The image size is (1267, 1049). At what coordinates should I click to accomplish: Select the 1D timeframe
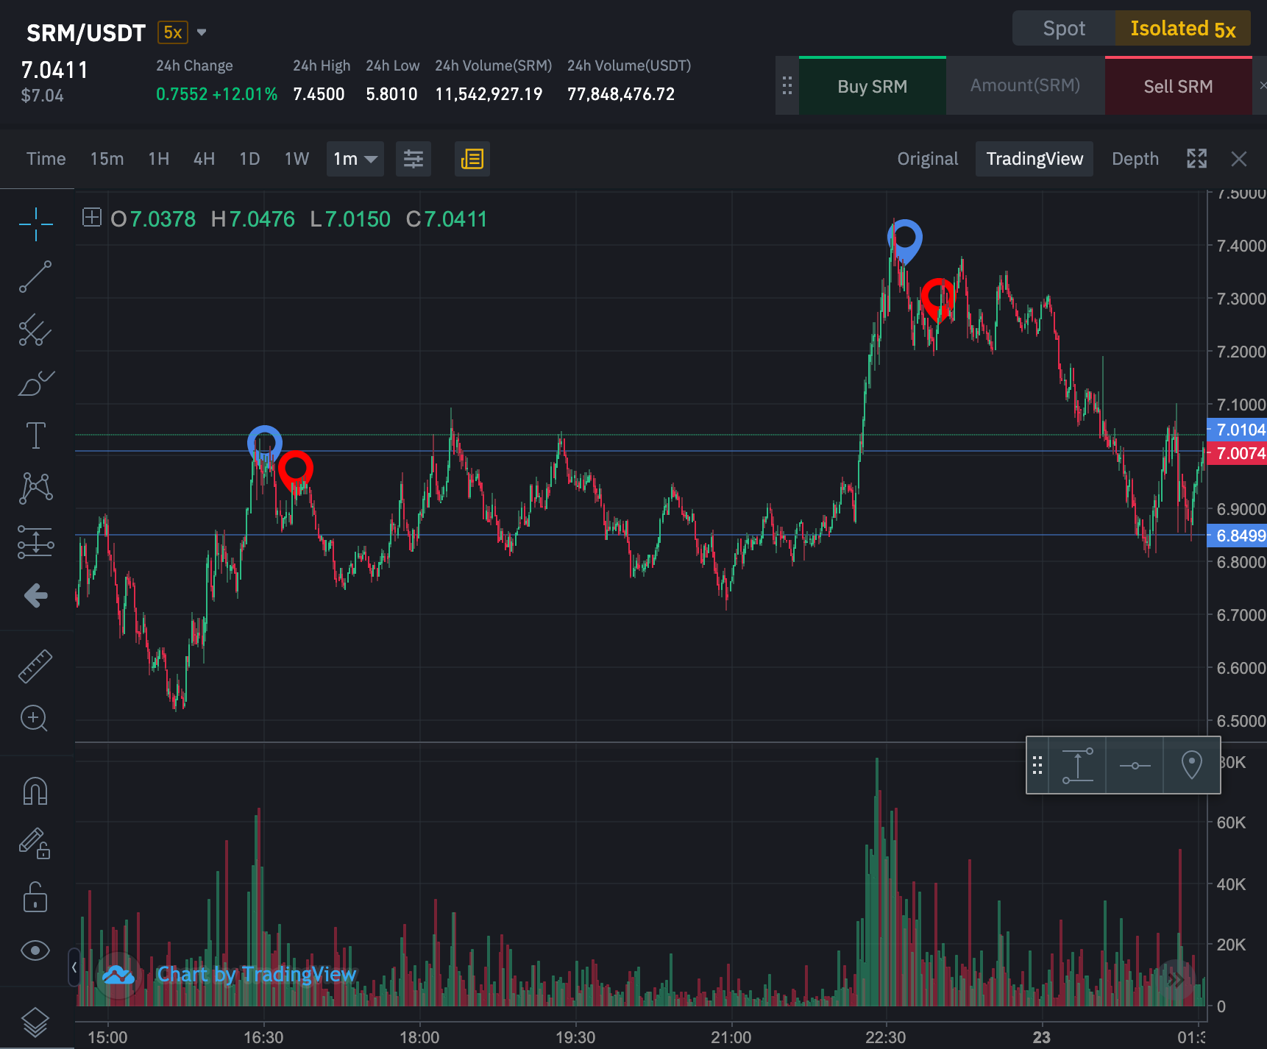point(250,159)
